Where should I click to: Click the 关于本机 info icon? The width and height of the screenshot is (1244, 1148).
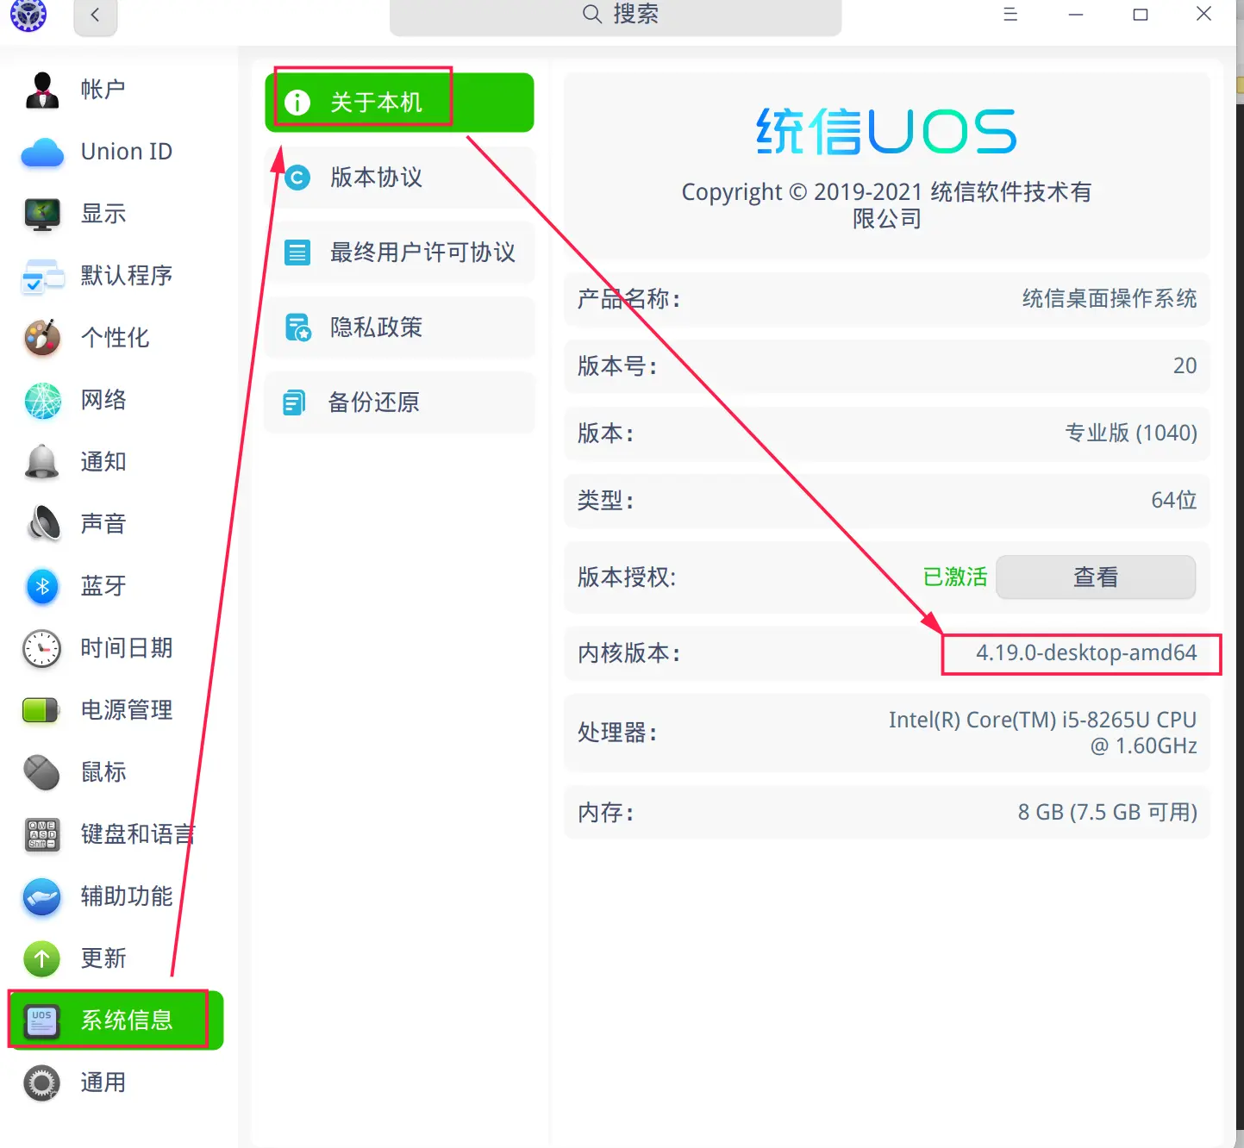[297, 103]
